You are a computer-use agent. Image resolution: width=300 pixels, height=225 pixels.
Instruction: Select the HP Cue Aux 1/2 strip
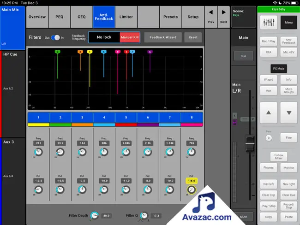(12, 94)
